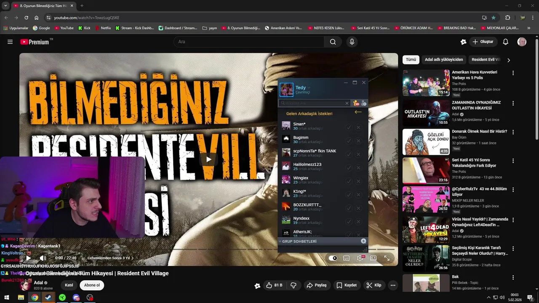Switch to theater mode in the player

[x=373, y=258]
